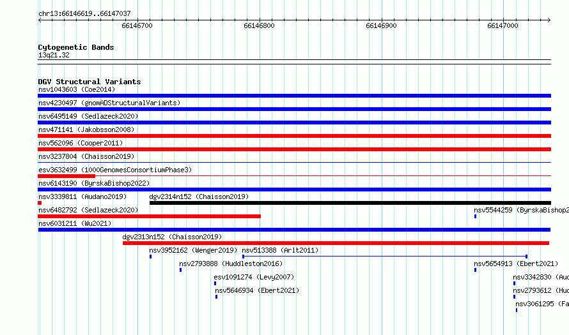Open nsv5646934 (Ebert2021) label
This screenshot has height=335, width=569.
click(x=257, y=290)
